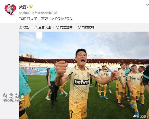Screen dimensions: 149x119
Task: Open 查看大图 to view full image
Action: pos(43,27)
